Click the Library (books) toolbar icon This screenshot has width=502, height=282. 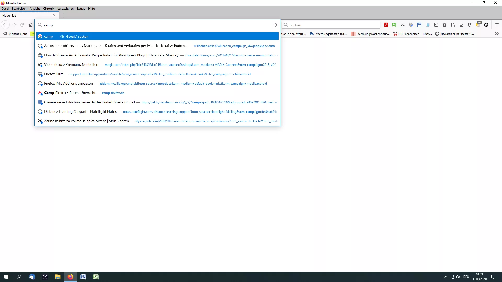(453, 25)
